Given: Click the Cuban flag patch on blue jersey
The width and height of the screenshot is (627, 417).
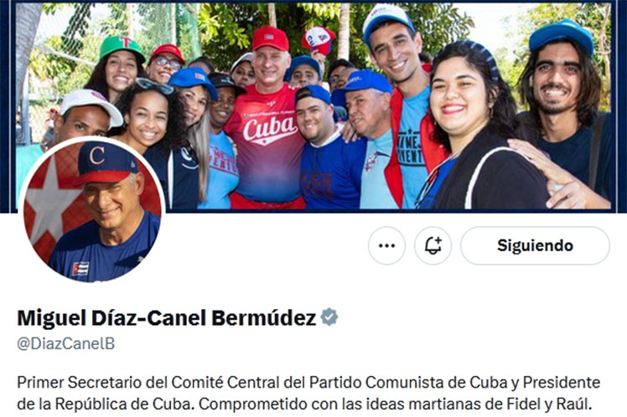Looking at the screenshot, I should (x=80, y=269).
